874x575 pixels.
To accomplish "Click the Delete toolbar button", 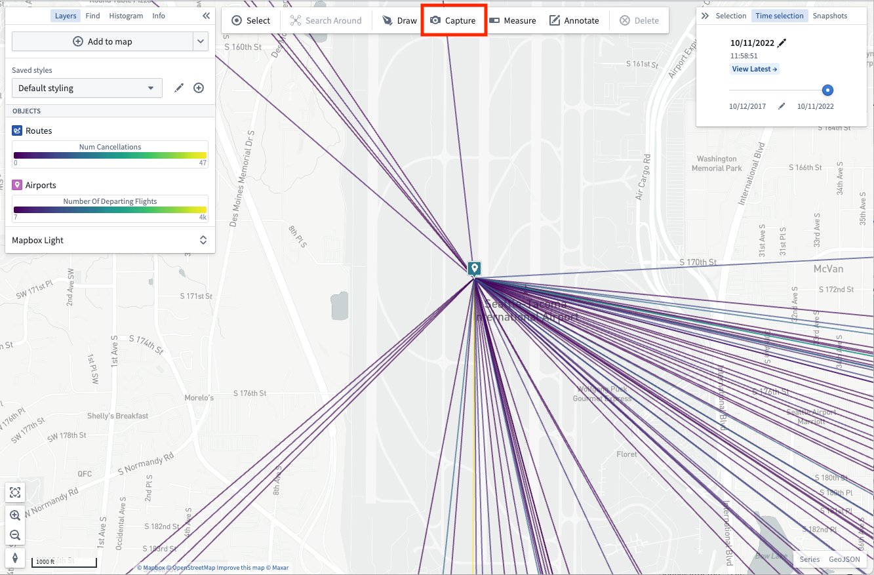I will tap(639, 20).
